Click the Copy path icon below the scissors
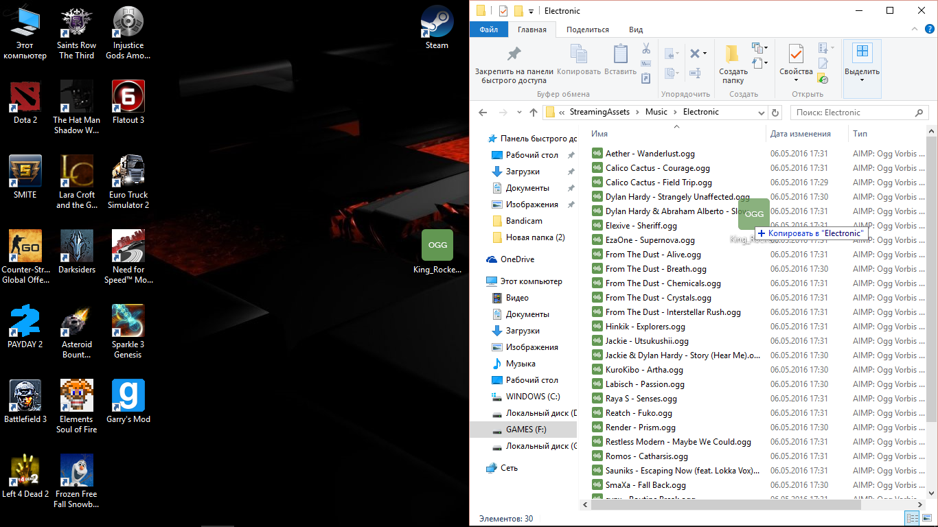This screenshot has height=527, width=938. [x=646, y=64]
